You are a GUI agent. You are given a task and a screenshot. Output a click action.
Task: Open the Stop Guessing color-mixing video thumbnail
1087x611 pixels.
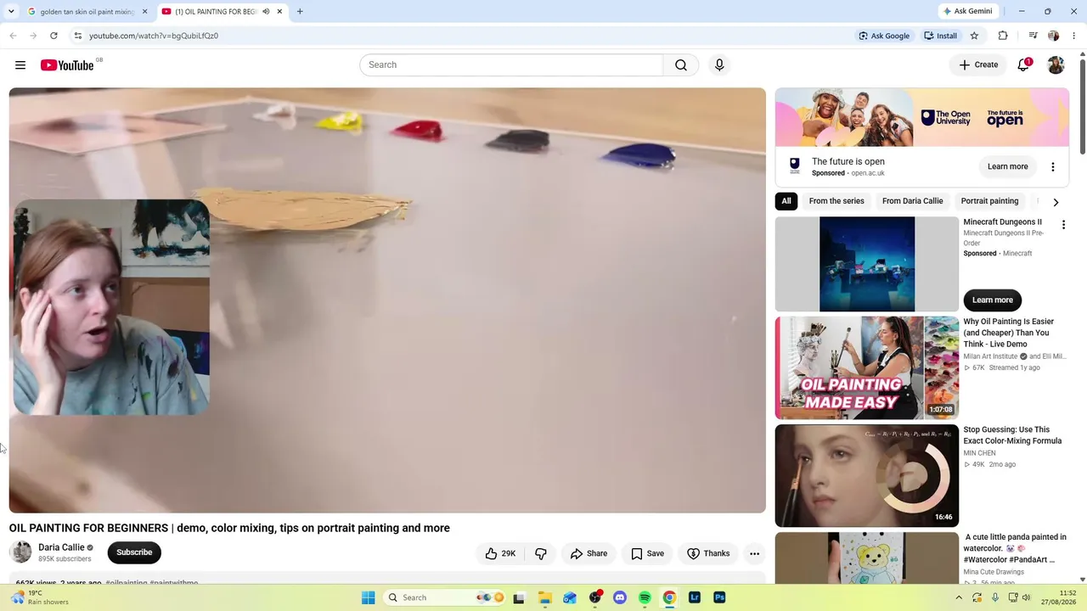867,476
